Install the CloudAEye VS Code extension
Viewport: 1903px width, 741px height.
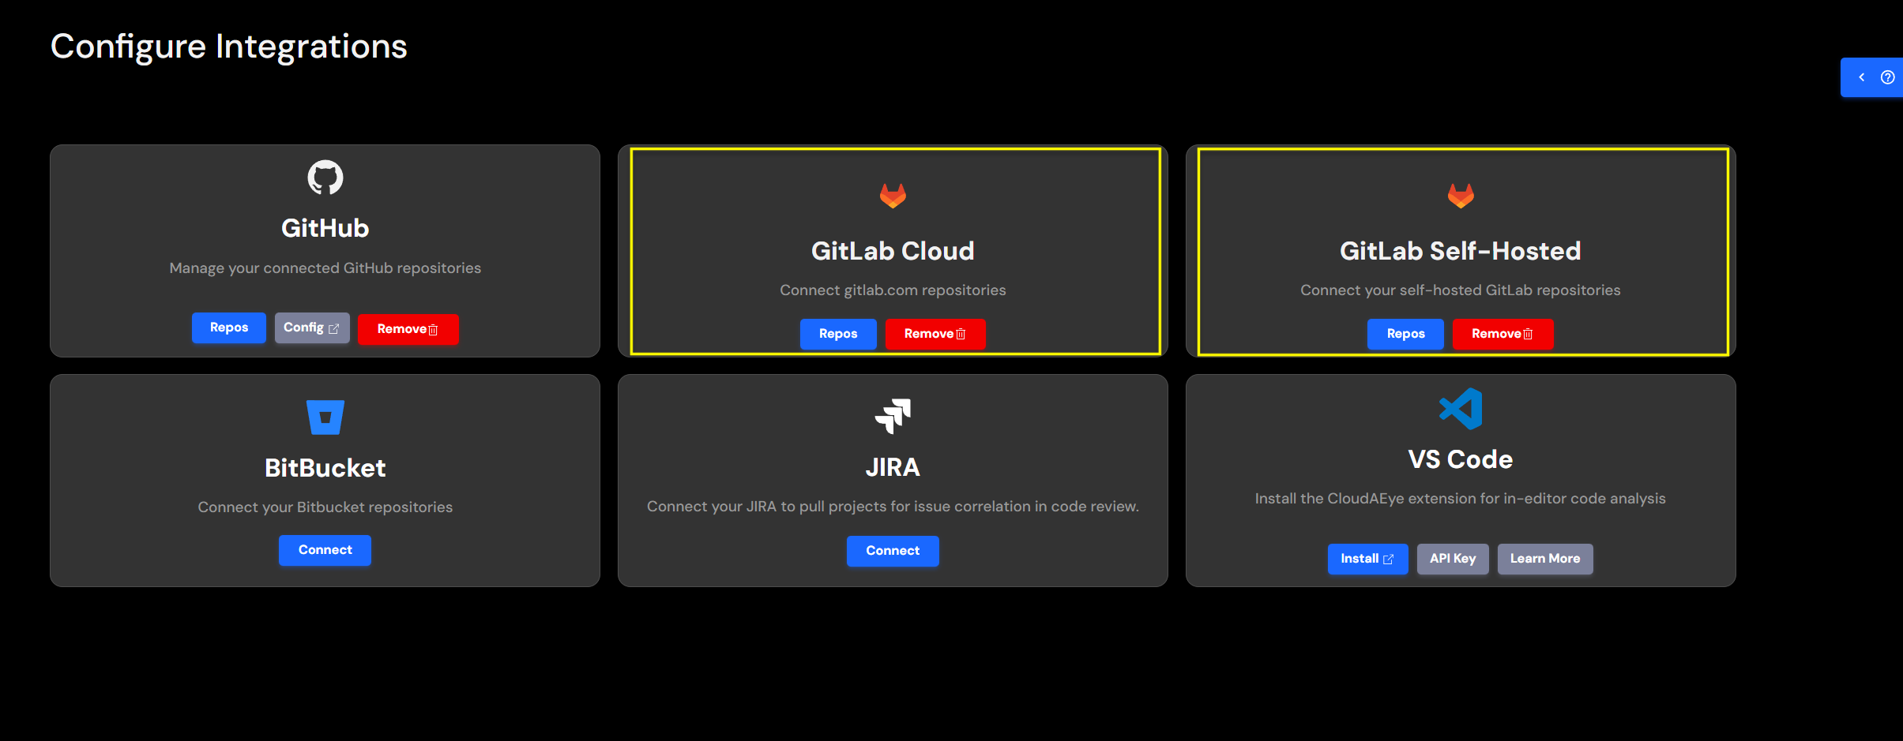coord(1367,559)
